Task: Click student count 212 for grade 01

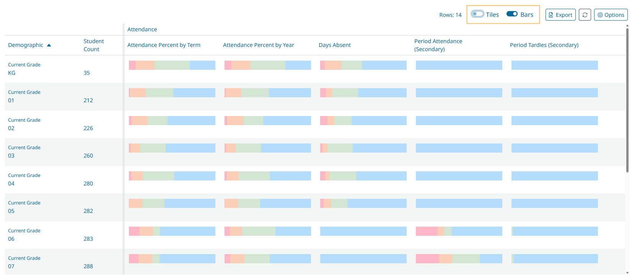Action: (x=88, y=100)
